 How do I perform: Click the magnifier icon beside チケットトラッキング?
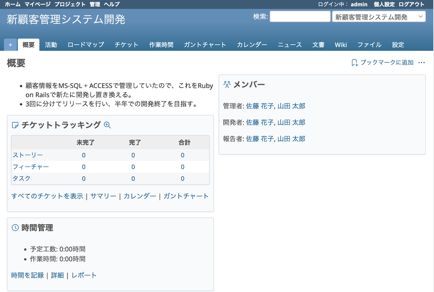click(107, 125)
